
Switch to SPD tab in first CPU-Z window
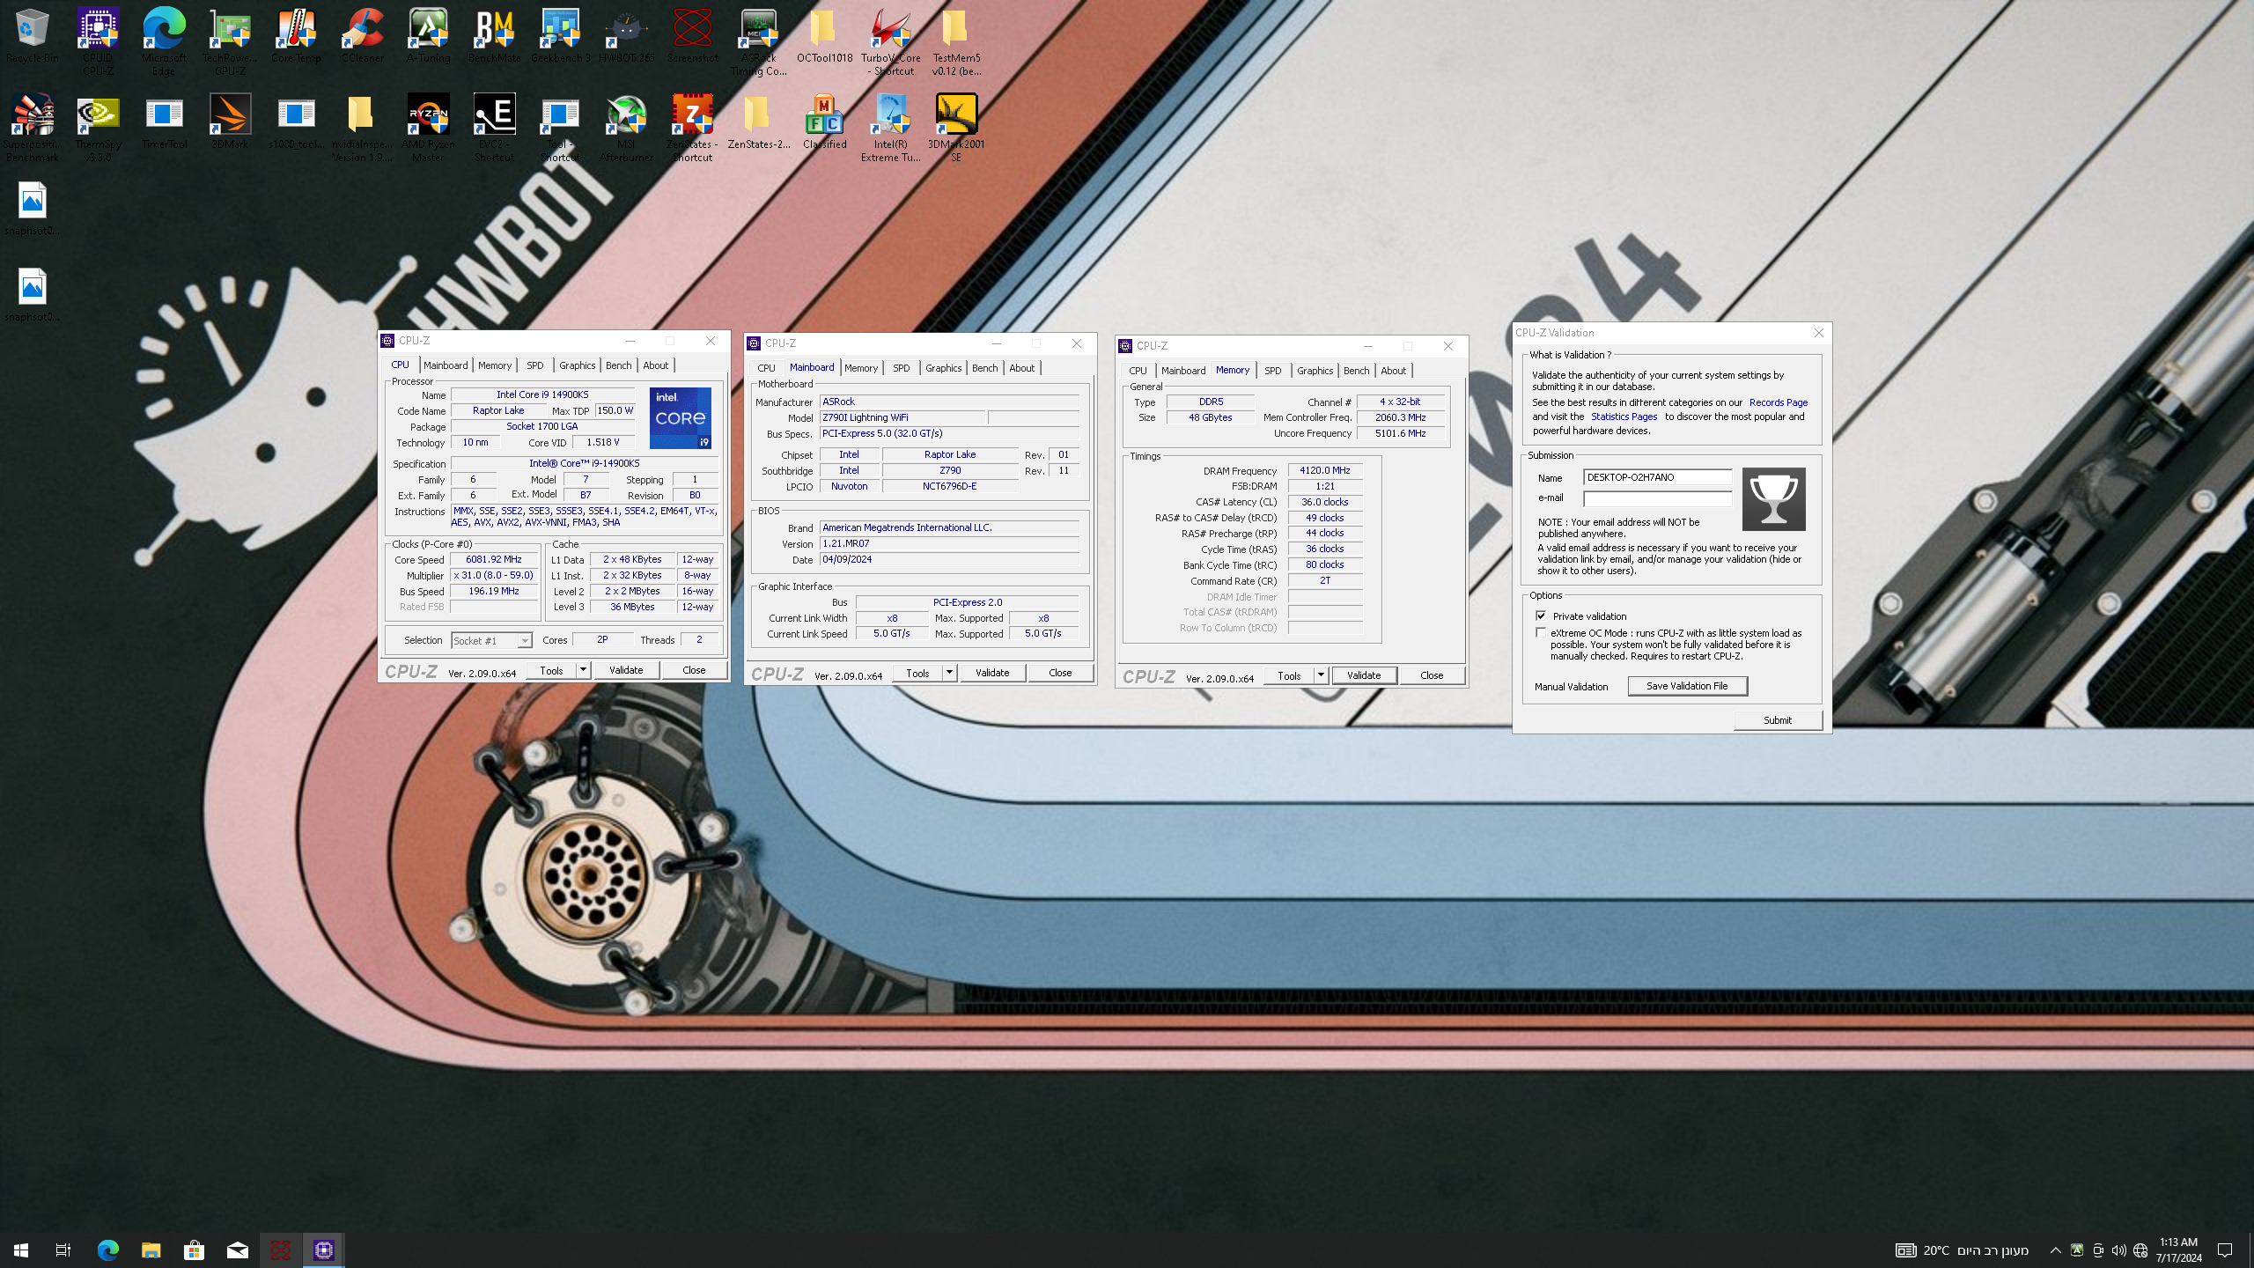[x=534, y=365]
